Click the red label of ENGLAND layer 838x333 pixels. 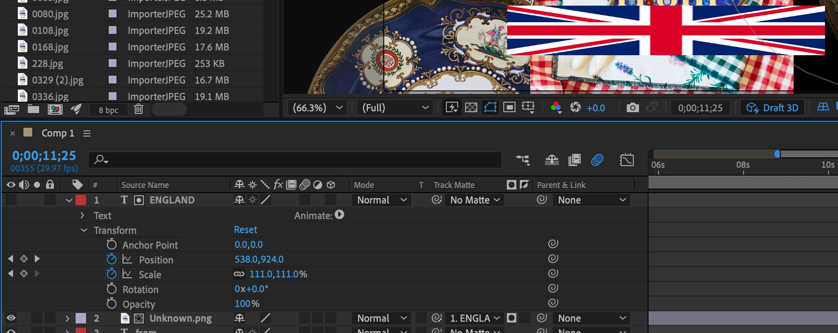click(x=81, y=200)
